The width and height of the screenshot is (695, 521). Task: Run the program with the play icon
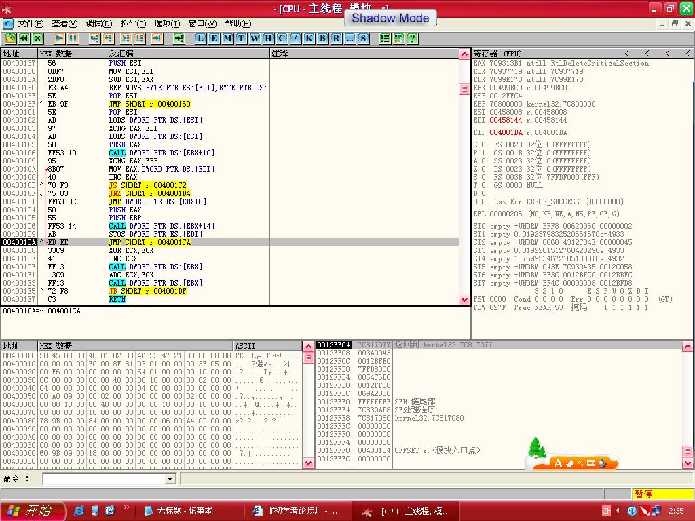[60, 38]
